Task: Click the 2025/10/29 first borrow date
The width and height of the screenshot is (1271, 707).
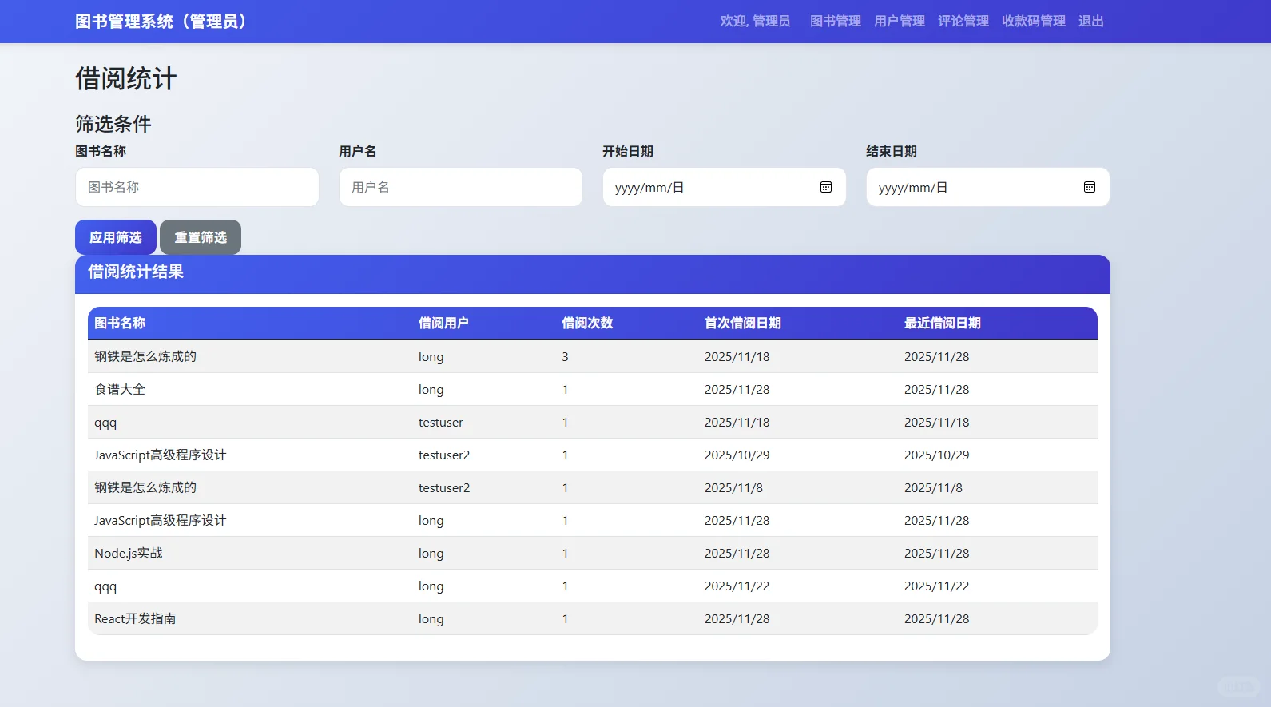Action: pyautogui.click(x=737, y=455)
